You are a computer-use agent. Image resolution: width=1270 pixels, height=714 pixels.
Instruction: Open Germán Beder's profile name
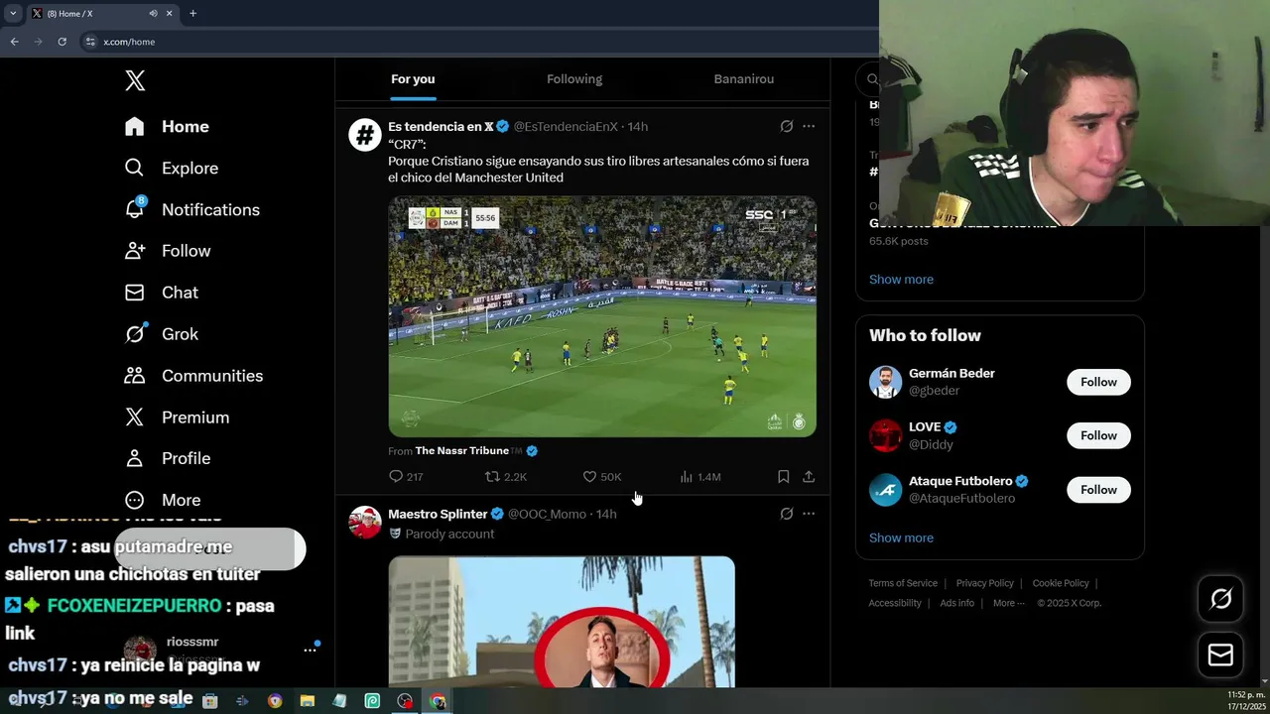(952, 374)
